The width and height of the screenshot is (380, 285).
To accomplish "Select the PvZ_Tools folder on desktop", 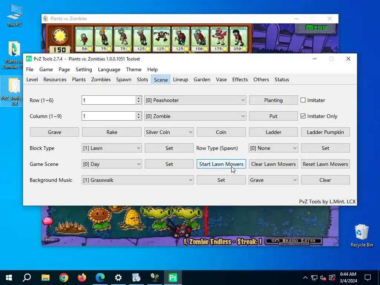I will coord(13,92).
